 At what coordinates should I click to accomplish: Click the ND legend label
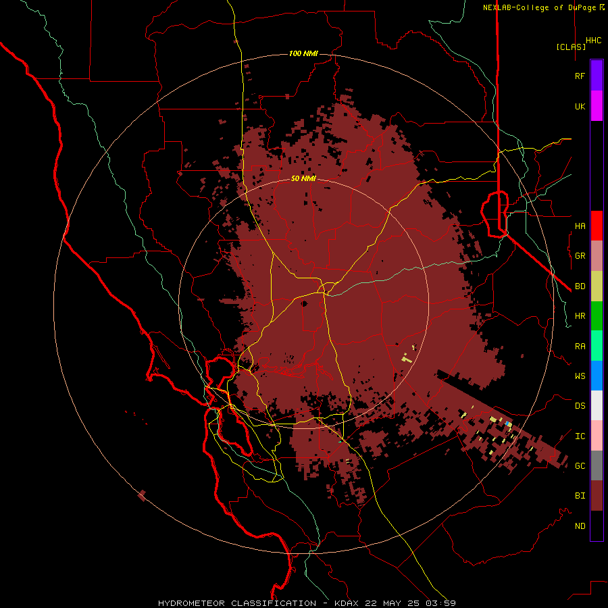coord(580,526)
